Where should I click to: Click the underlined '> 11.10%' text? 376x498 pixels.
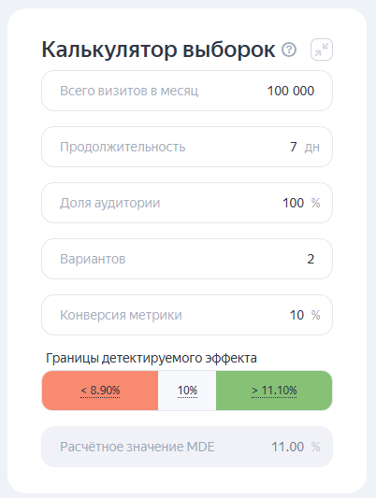(274, 391)
